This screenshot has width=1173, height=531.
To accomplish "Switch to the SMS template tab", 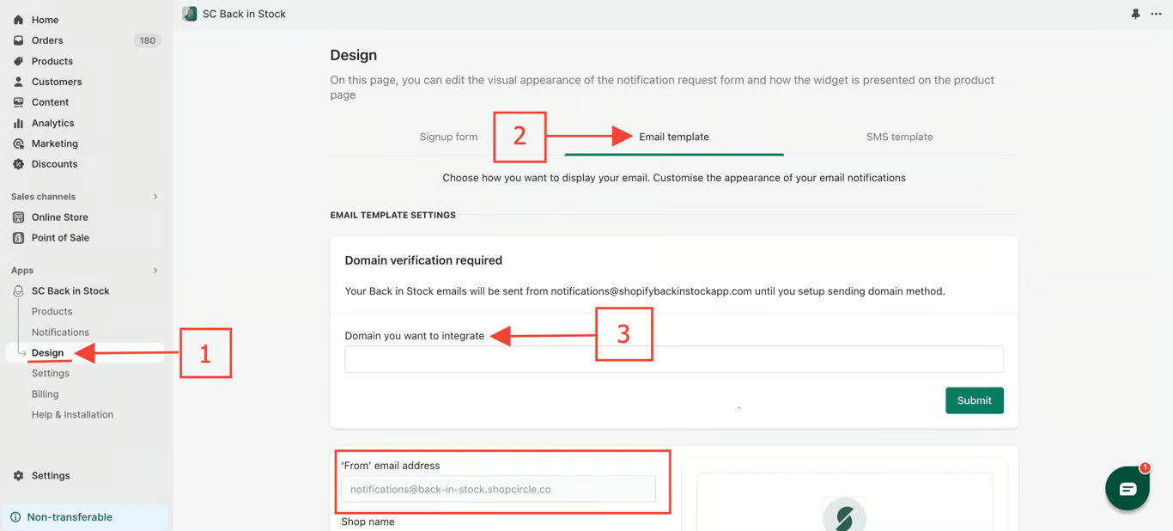I will coord(899,137).
